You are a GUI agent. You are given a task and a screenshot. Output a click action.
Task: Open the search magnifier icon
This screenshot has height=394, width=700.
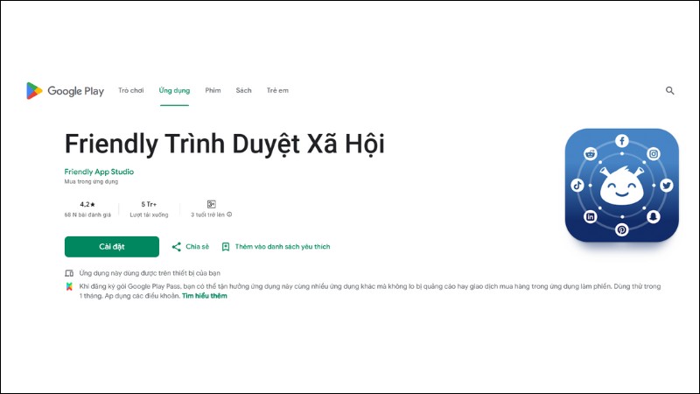[x=669, y=91]
